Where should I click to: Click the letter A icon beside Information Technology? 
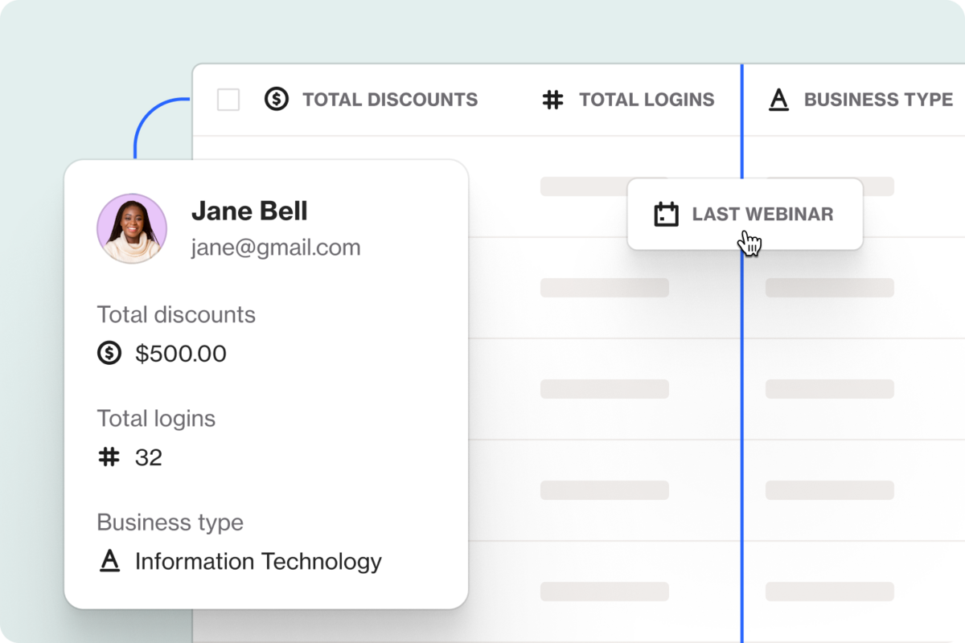[109, 562]
